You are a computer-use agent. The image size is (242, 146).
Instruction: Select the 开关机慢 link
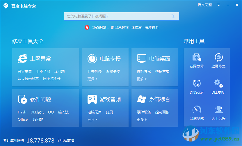tap(95, 72)
